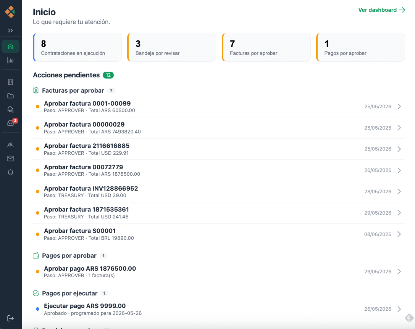Open the inbox tray icon with badge 3
The width and height of the screenshot is (415, 329).
(x=10, y=123)
